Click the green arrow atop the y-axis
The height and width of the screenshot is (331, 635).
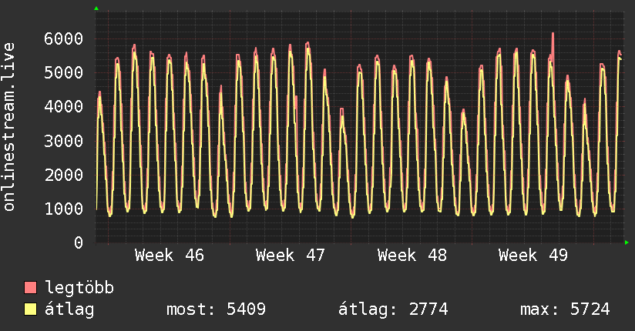(96, 8)
